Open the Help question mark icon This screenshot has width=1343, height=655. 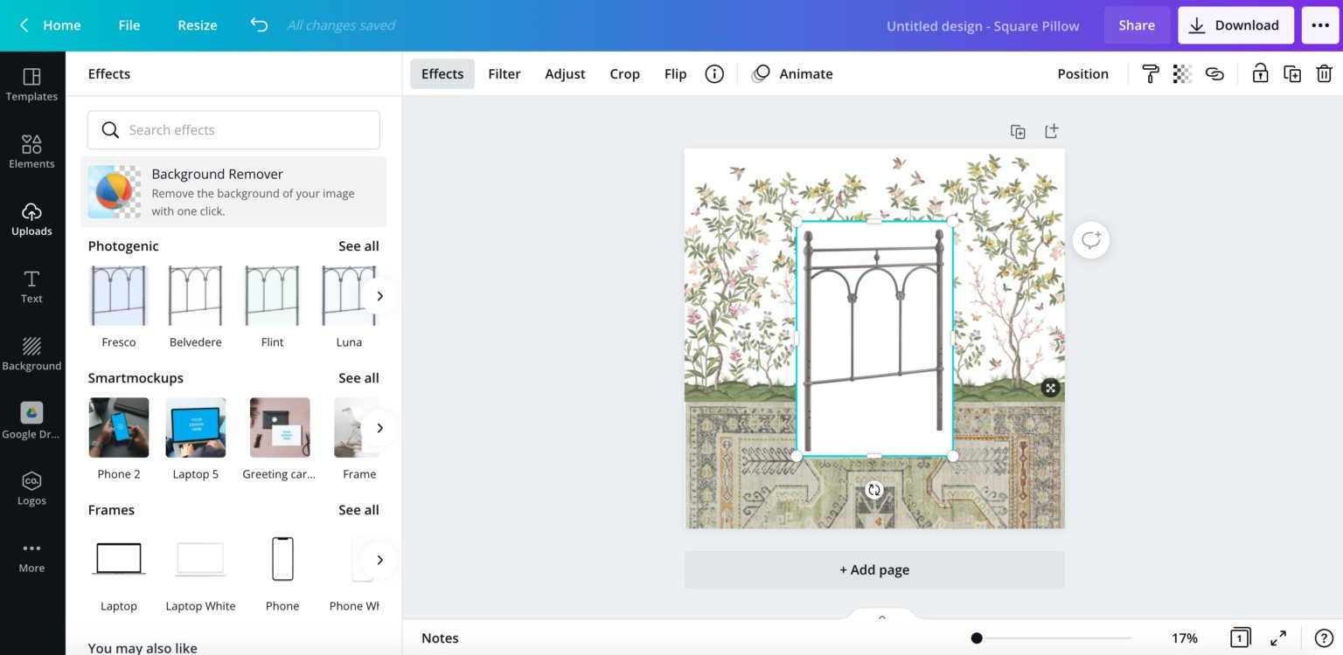point(1324,638)
